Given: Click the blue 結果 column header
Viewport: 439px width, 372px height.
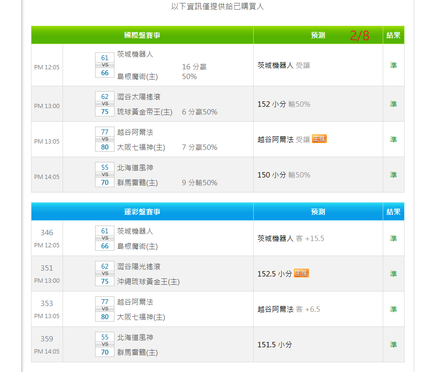Looking at the screenshot, I should [x=393, y=212].
